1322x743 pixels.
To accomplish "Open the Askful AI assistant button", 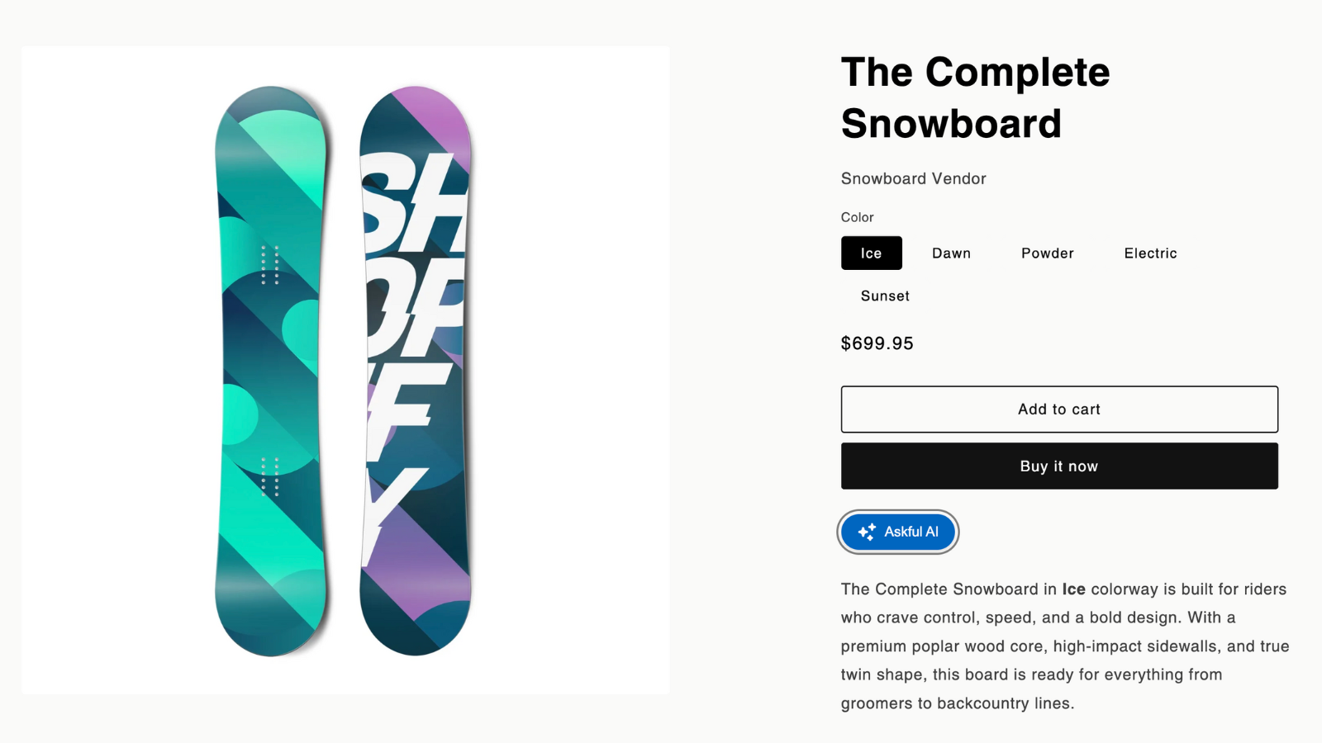I will [898, 532].
